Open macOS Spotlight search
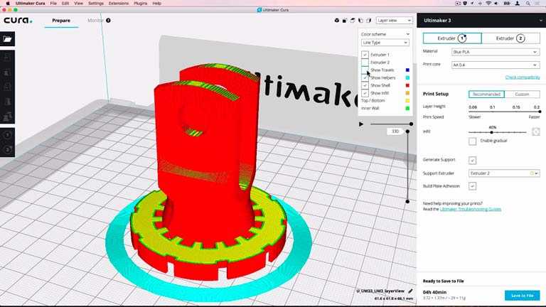This screenshot has width=546, height=307. tap(528, 3)
